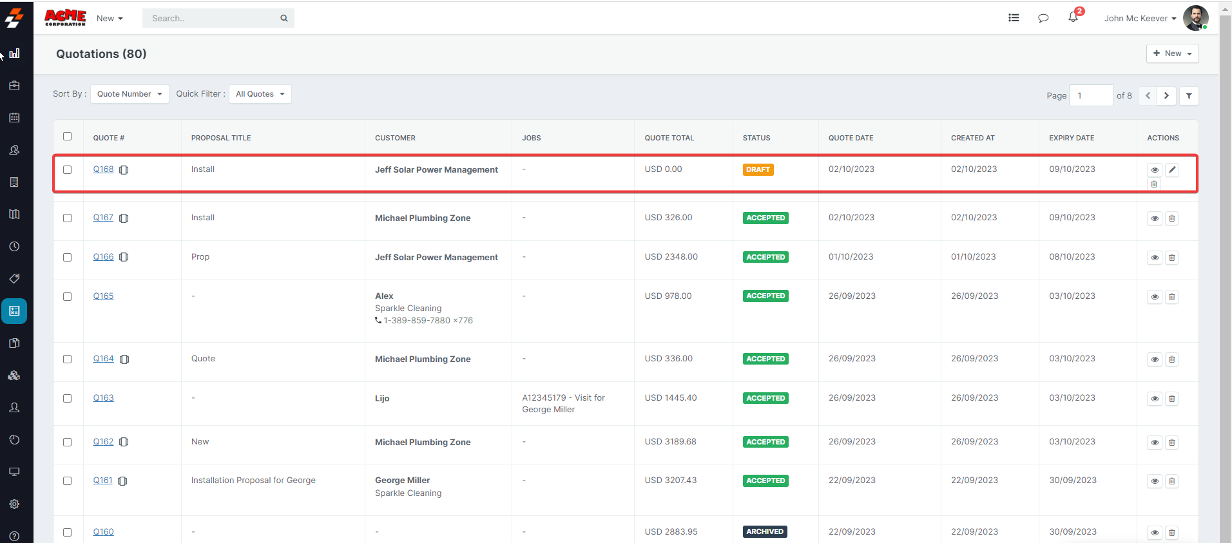View quote Q165 using eye icon
This screenshot has height=543, width=1232.
(x=1154, y=297)
